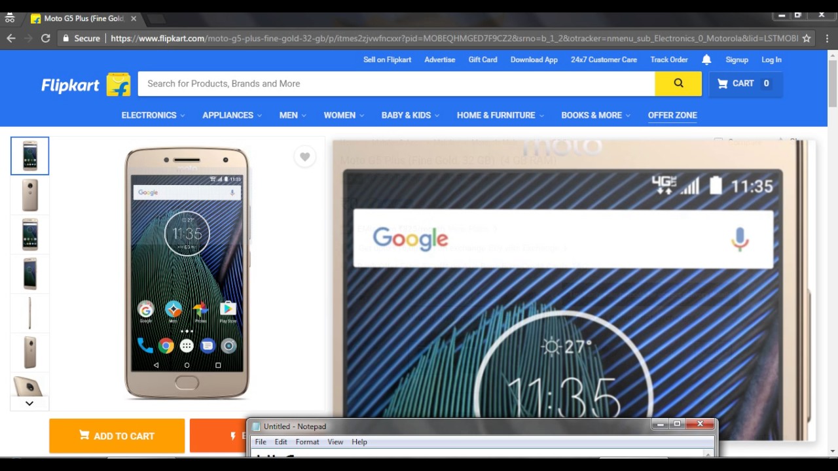Open the Gift Card link
This screenshot has width=838, height=471.
coord(483,60)
